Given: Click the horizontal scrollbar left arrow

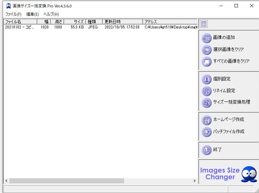Looking at the screenshot, I should 6,181.
